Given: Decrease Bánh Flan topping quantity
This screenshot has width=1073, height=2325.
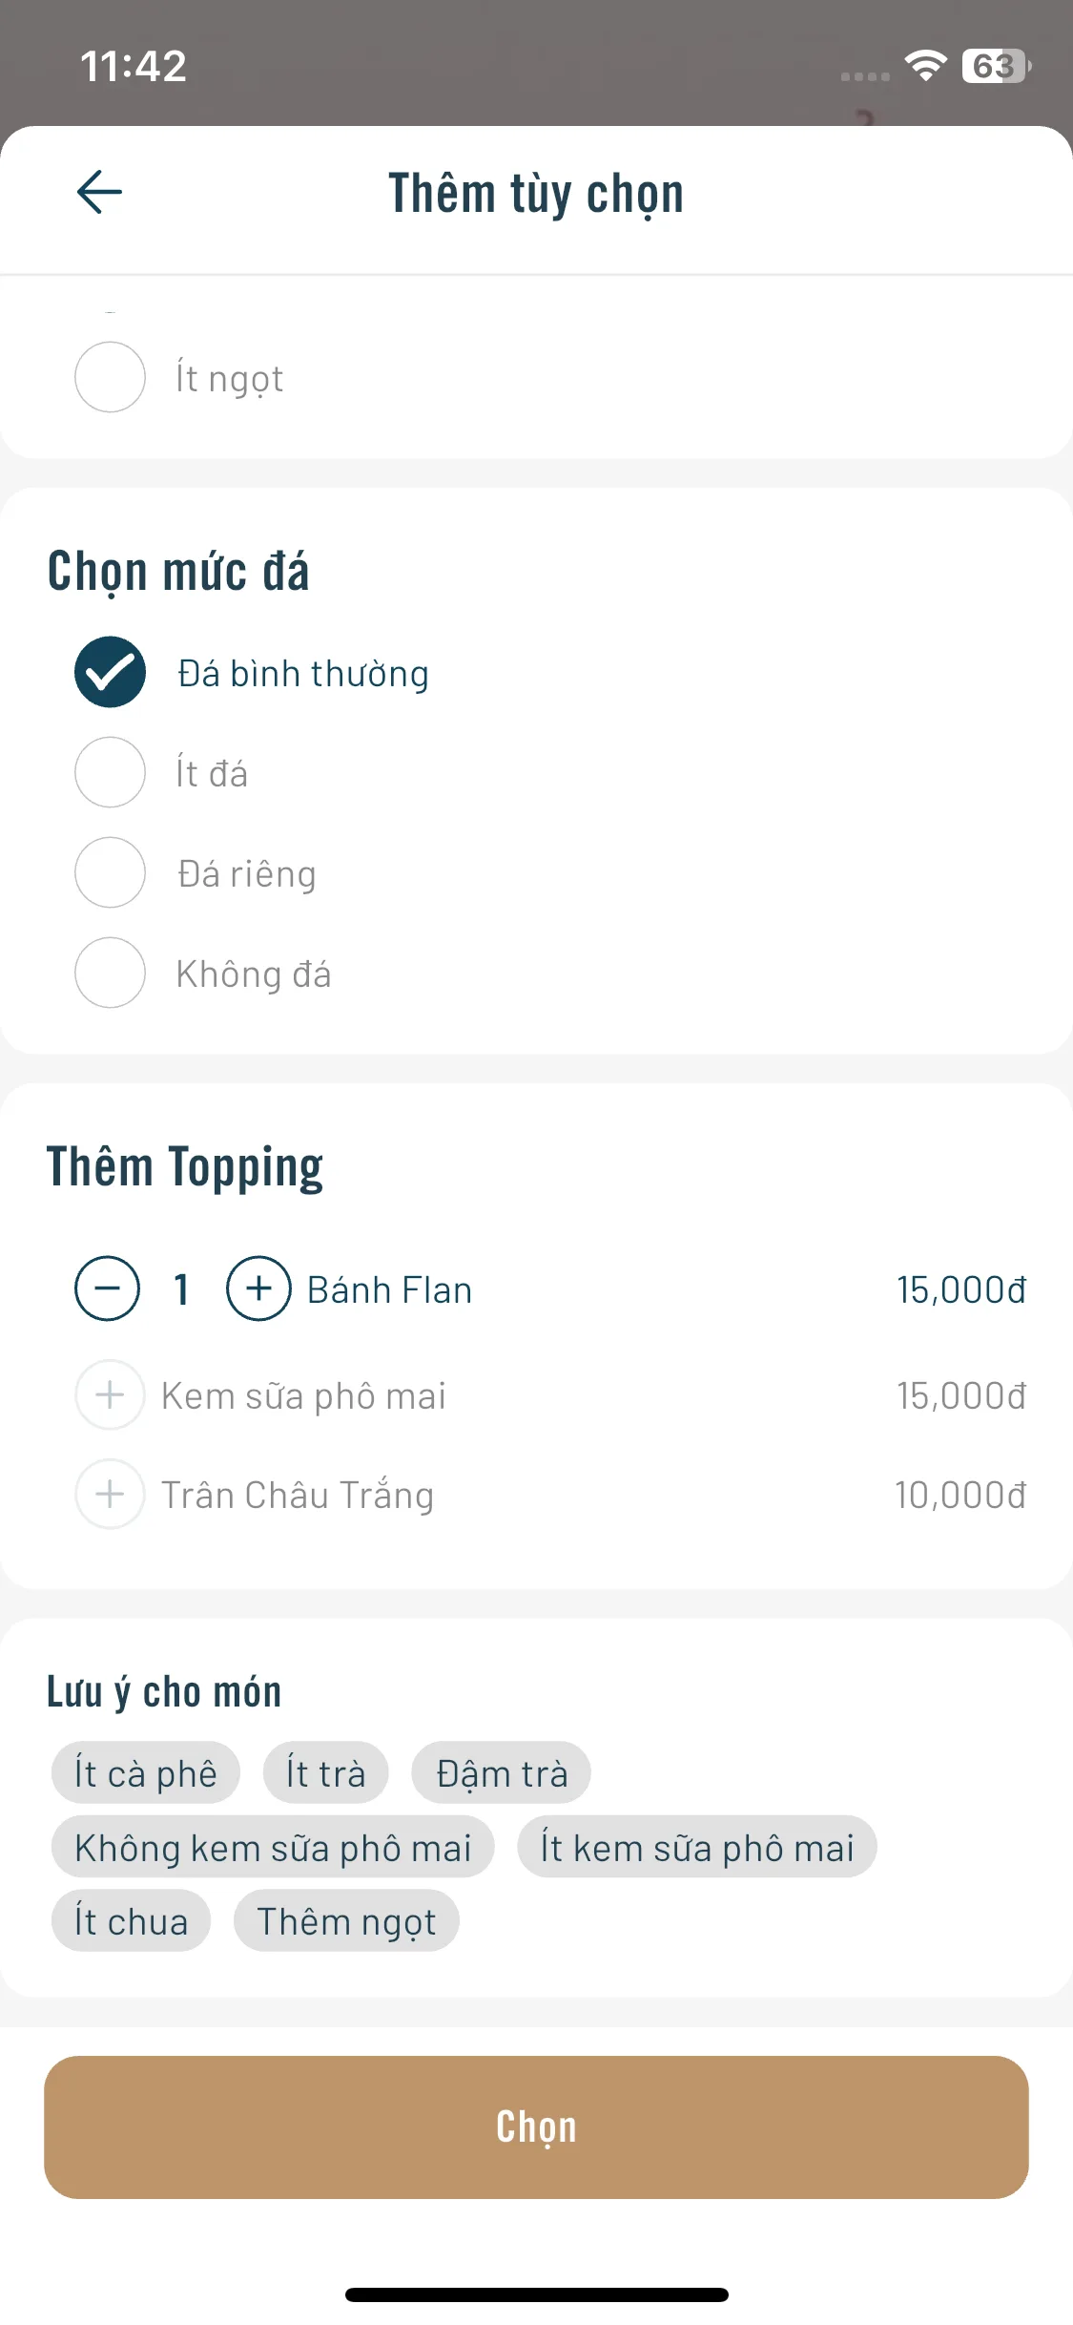Looking at the screenshot, I should coord(108,1288).
